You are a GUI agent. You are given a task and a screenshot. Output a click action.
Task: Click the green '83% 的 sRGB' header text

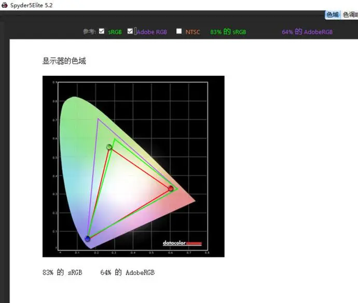228,32
